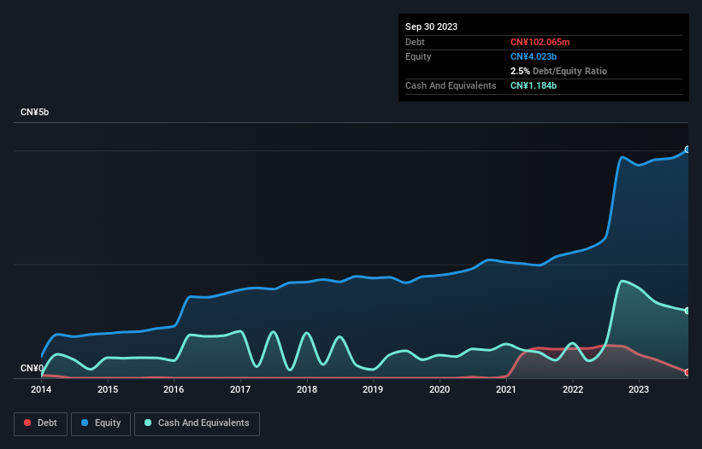Screen dimensions: 702x449
Task: Click the Sep 30 2023 tooltip date
Action: (x=431, y=26)
